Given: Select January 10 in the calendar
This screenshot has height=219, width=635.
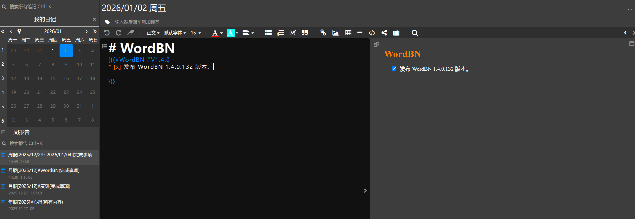Looking at the screenshot, I should coord(79,65).
